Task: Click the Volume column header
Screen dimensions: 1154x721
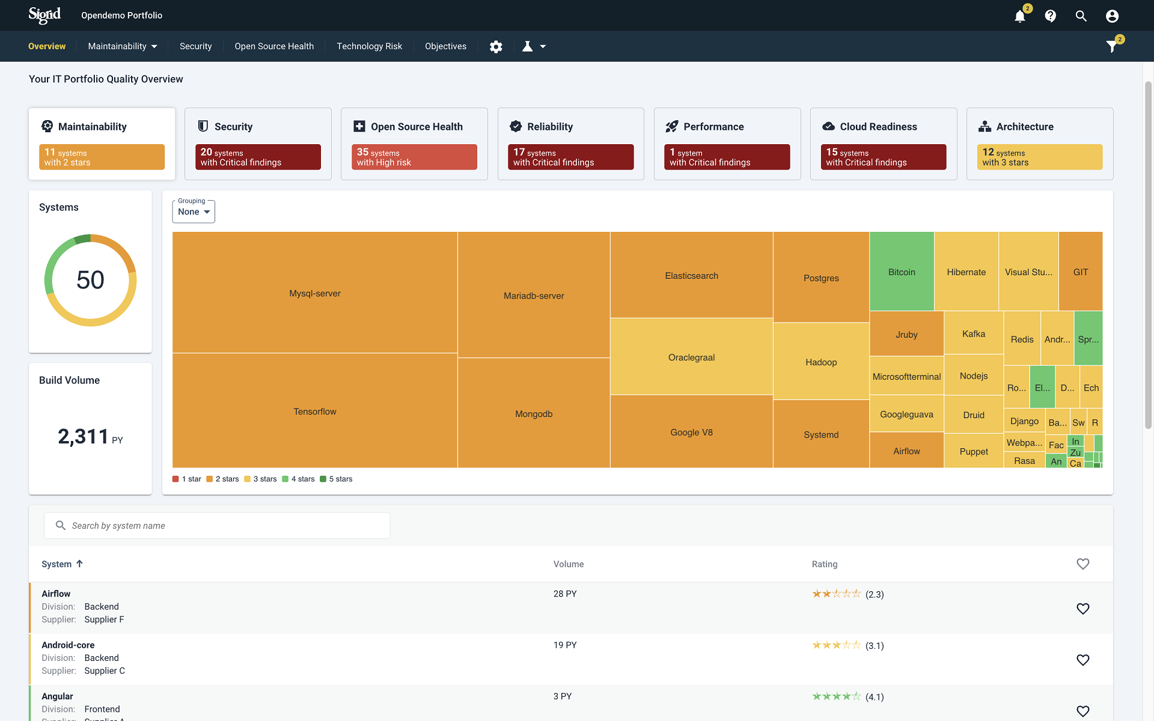Action: 569,564
